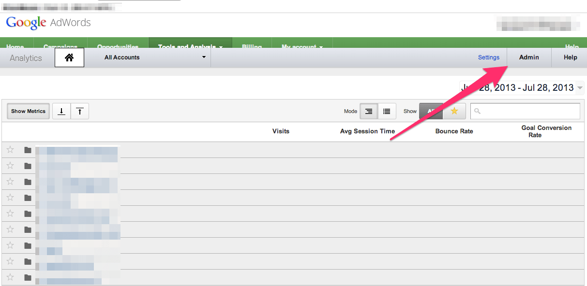The height and width of the screenshot is (286, 587).
Task: Click in the accounts search field
Action: pos(525,111)
